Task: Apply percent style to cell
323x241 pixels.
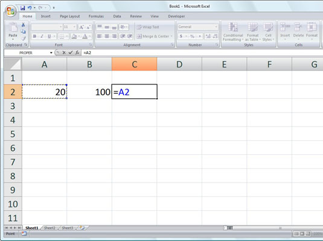Action: 192,36
